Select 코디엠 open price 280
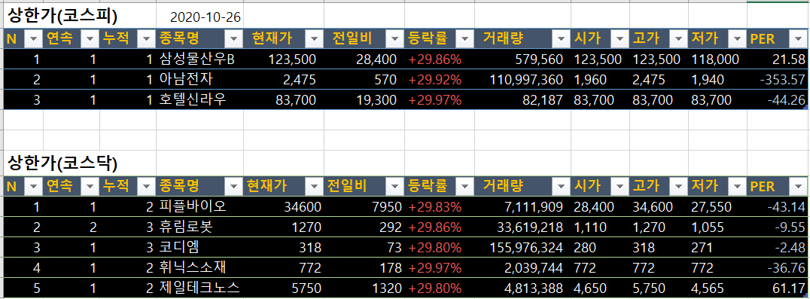Viewport: 810px width, 299px height. [600, 247]
